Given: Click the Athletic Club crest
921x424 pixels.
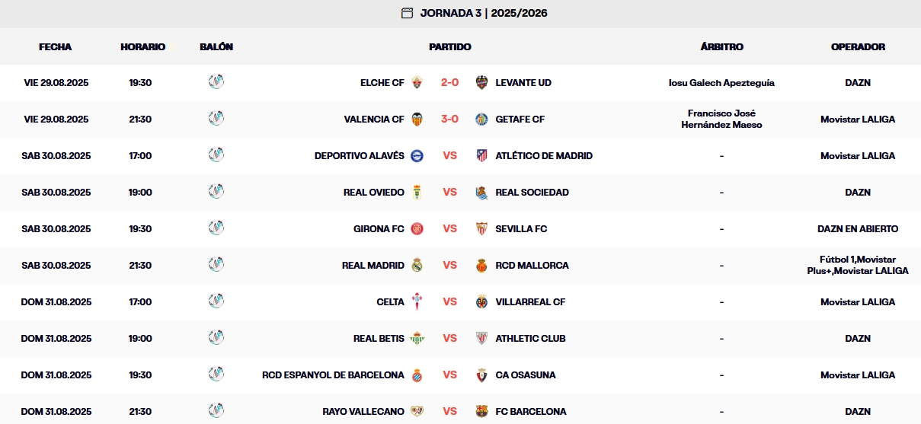Looking at the screenshot, I should click(481, 338).
